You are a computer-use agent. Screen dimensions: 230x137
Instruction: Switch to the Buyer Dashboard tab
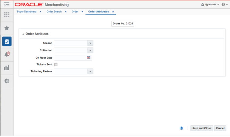point(27,11)
